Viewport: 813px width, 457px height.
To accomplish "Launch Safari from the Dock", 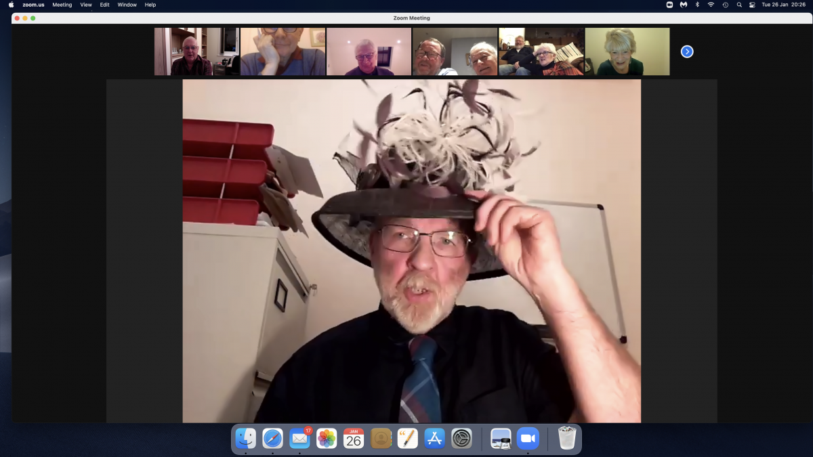I will tap(272, 439).
